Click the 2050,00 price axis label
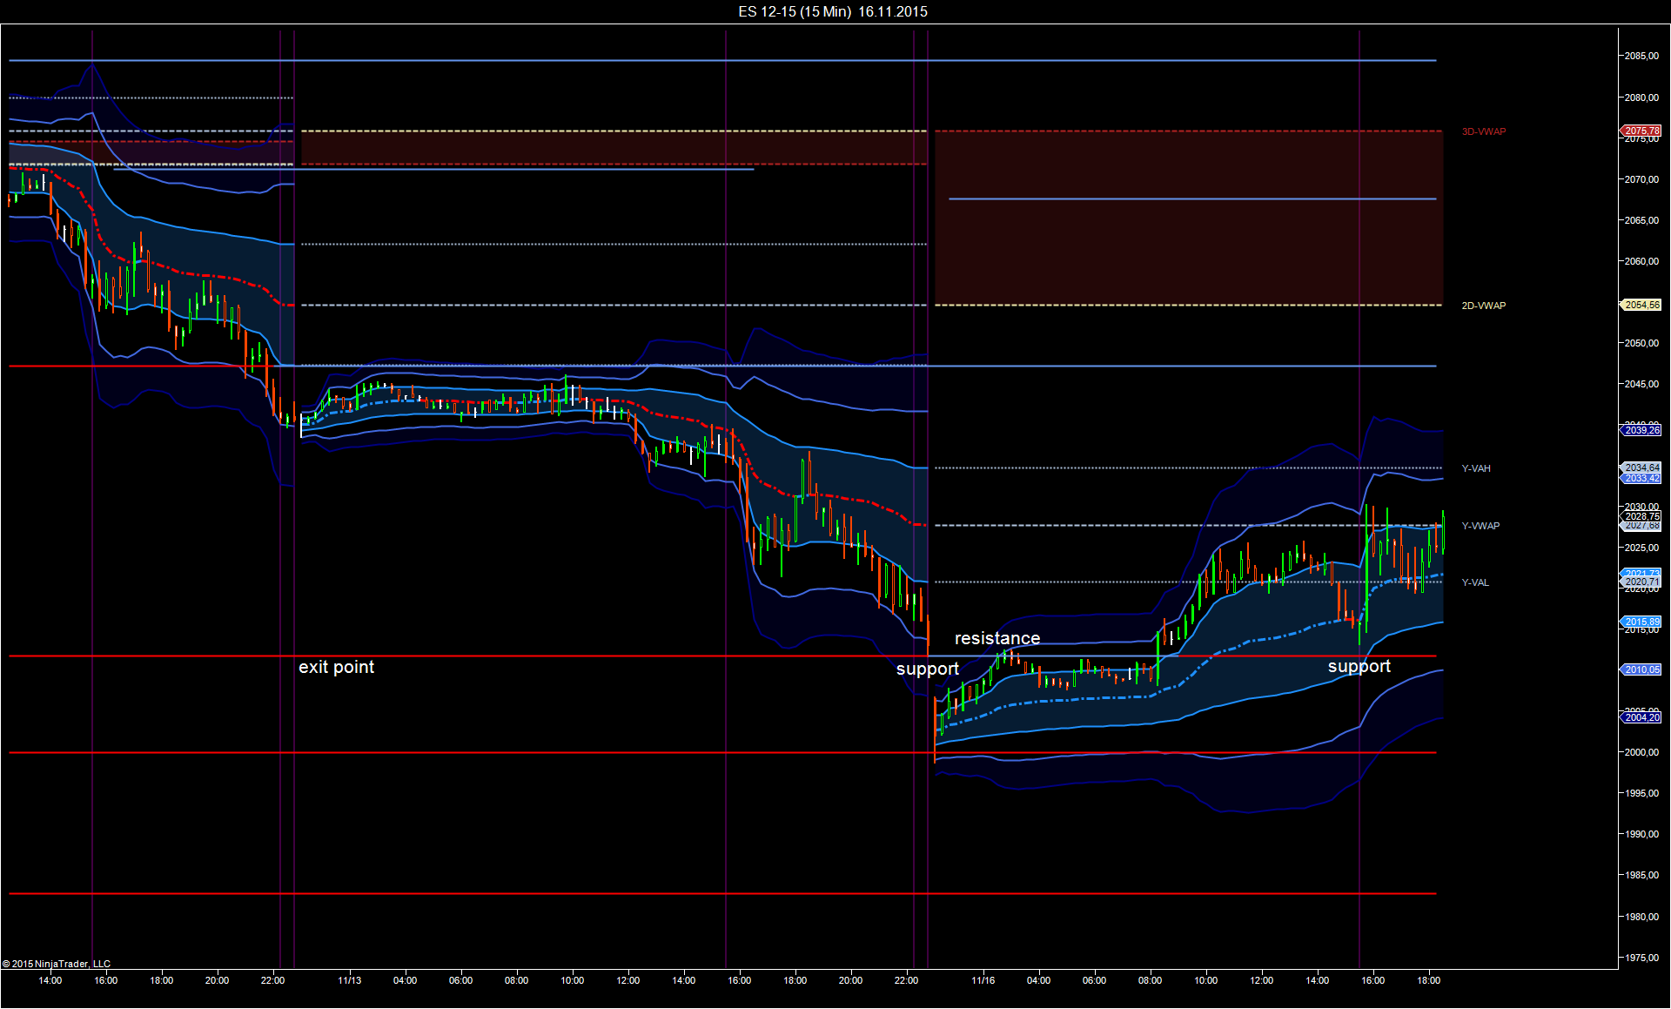The image size is (1671, 1009). (1641, 343)
